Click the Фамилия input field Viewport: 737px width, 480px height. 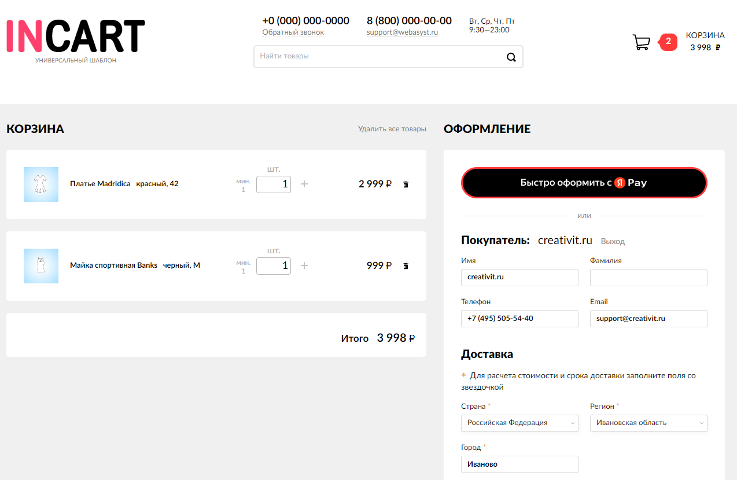(x=648, y=278)
